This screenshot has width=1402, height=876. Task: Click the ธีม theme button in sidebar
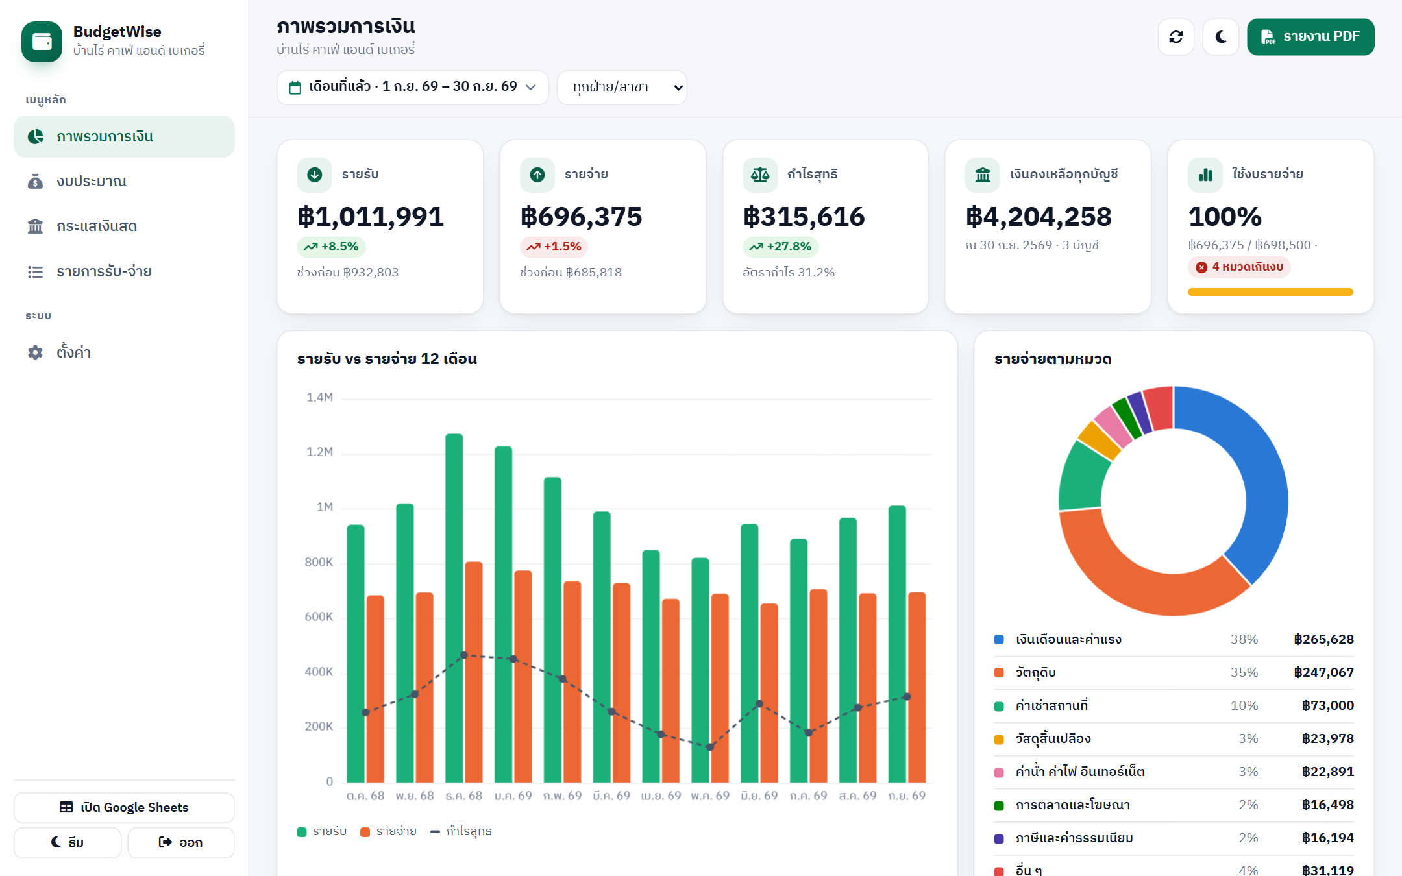point(68,842)
